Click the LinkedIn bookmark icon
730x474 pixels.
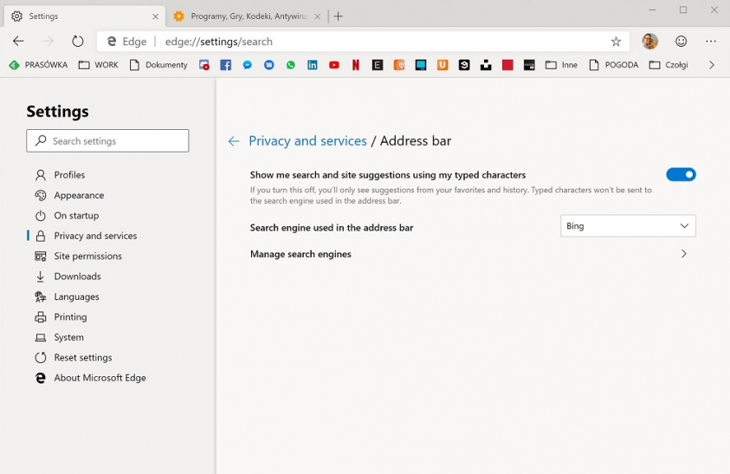312,65
